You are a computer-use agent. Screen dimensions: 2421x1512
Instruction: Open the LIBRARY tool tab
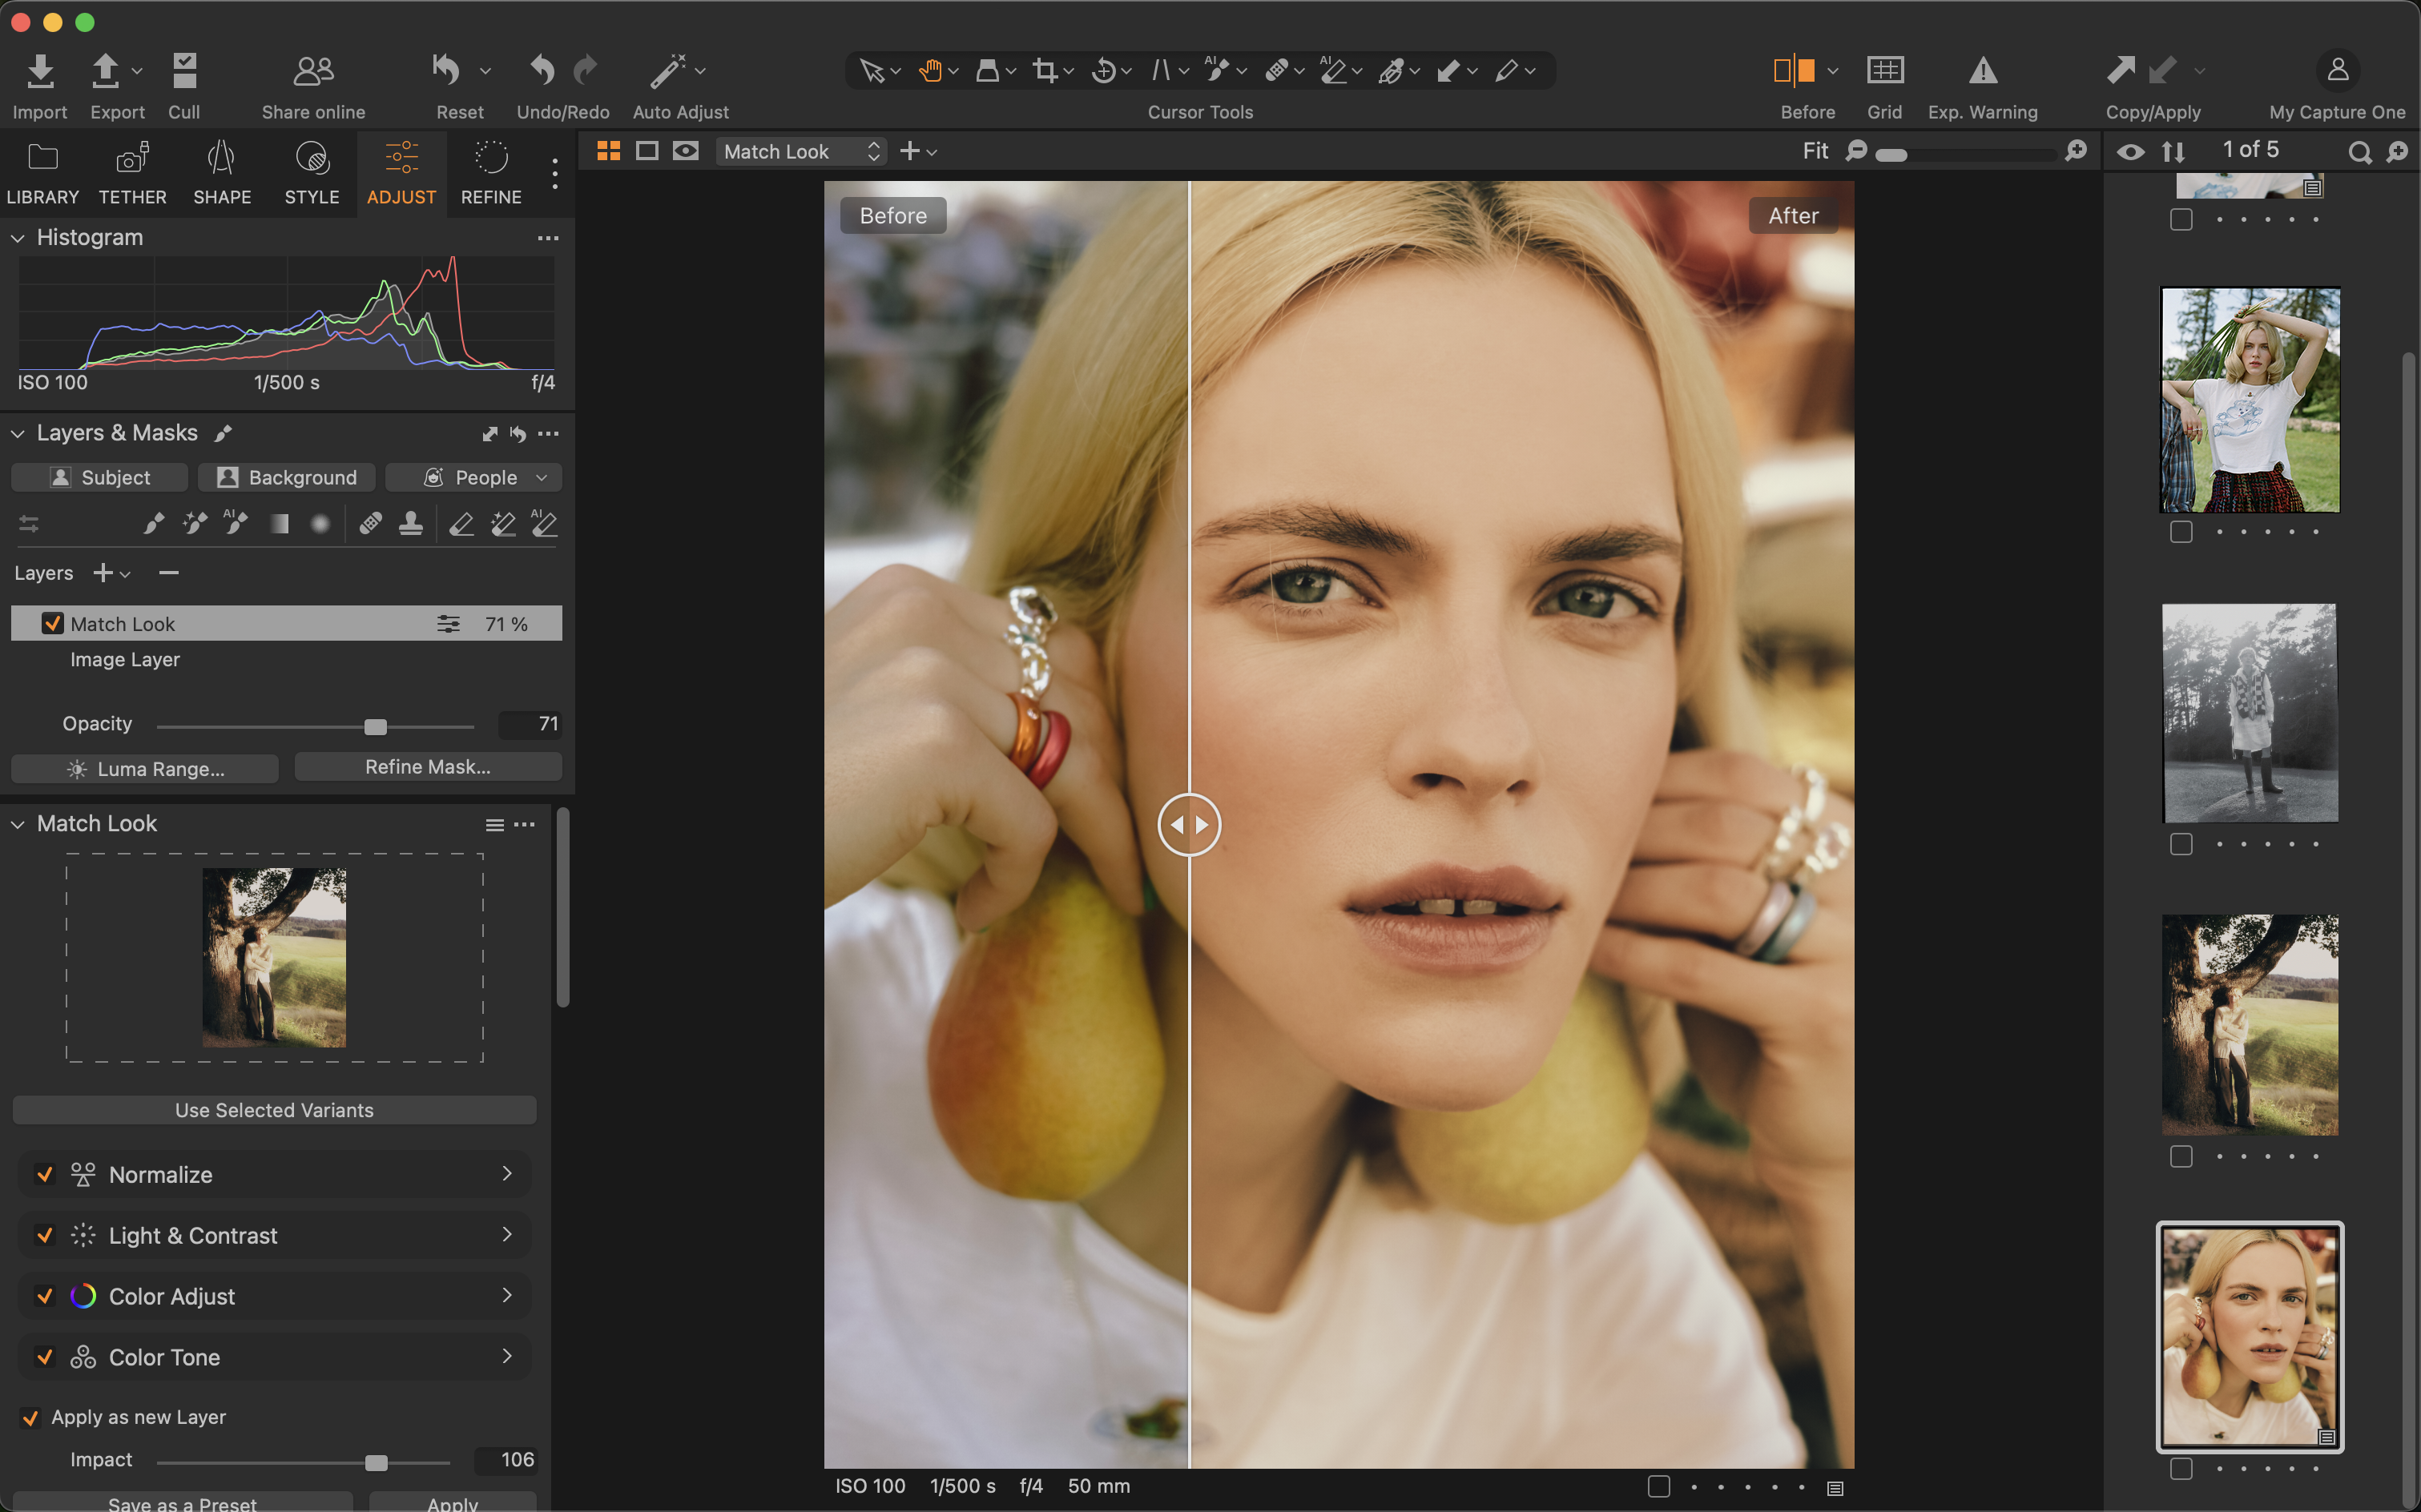tap(42, 174)
